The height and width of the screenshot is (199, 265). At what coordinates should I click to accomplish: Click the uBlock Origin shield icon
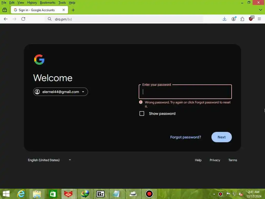click(x=251, y=19)
